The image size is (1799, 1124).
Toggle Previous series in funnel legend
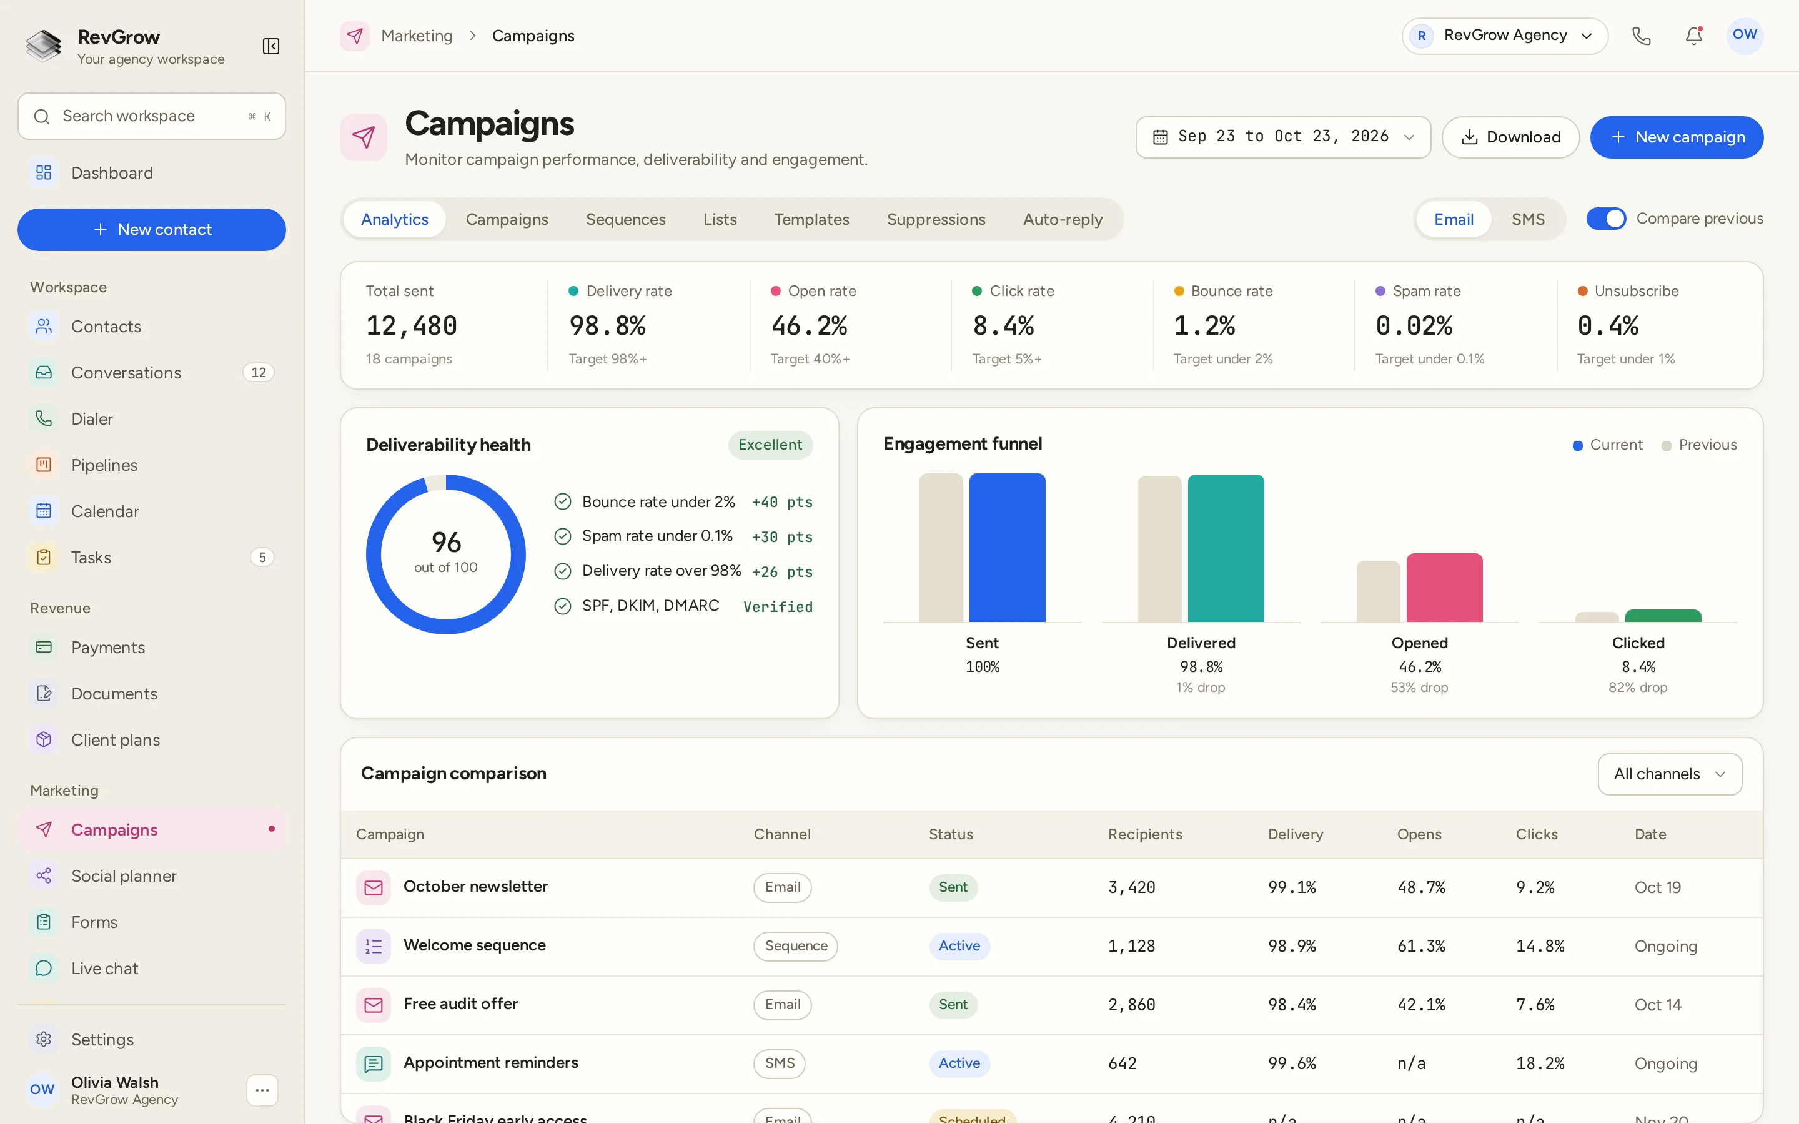1698,445
